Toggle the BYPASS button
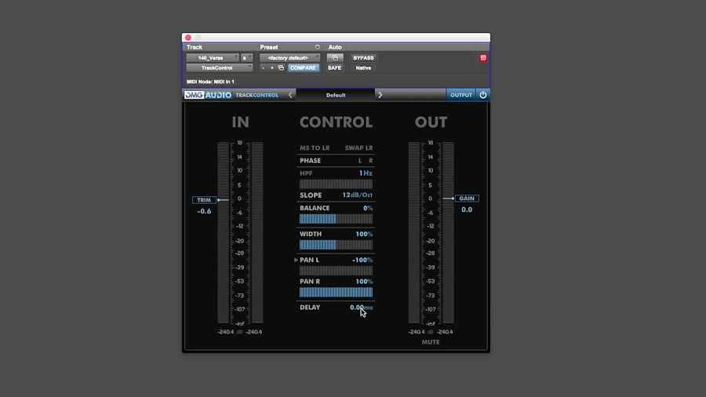706x397 pixels. [363, 57]
